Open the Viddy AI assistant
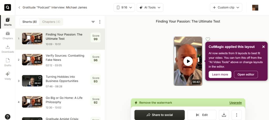This screenshot has width=269, height=120. coord(8,76)
